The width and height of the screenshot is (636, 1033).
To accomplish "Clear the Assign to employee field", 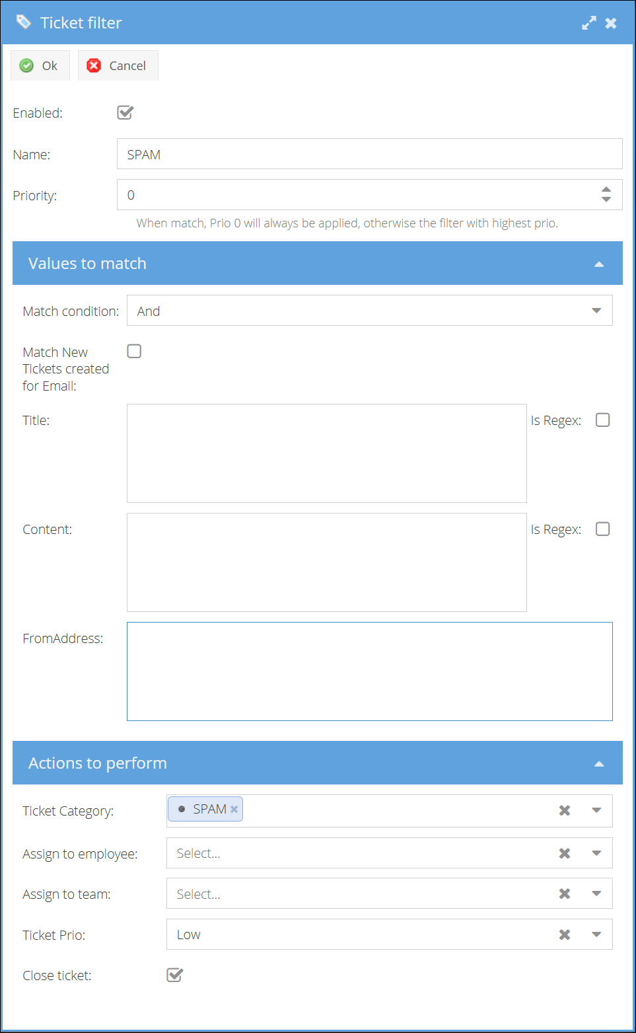I will point(565,853).
